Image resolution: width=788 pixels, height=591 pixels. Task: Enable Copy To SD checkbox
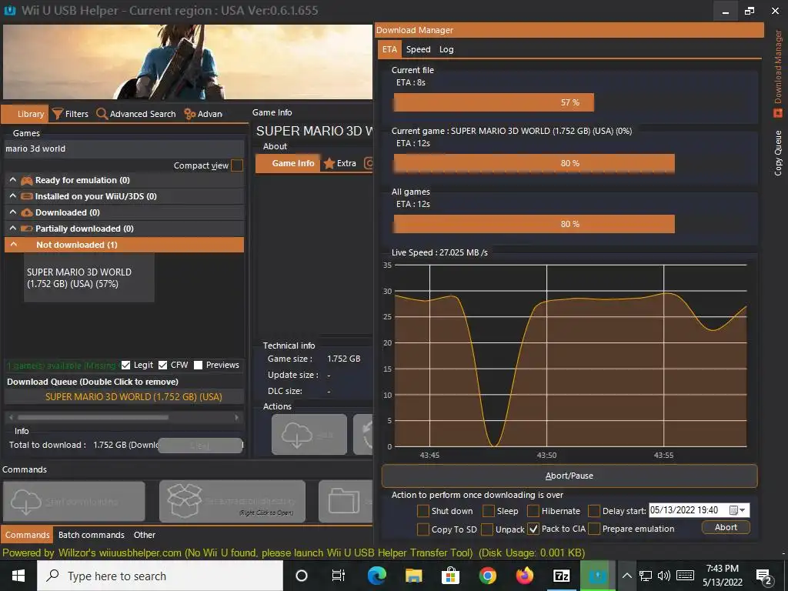point(423,529)
